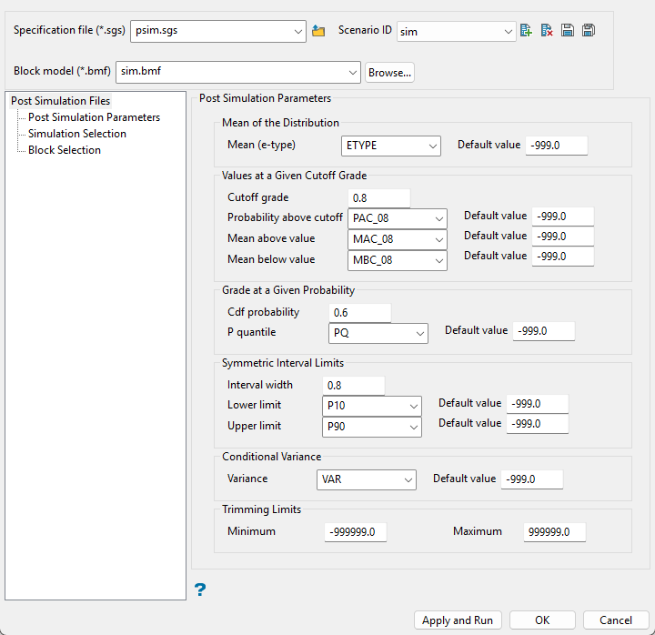The height and width of the screenshot is (635, 655).
Task: Open the Mean (e-type) ETYPE dropdown
Action: 391,146
